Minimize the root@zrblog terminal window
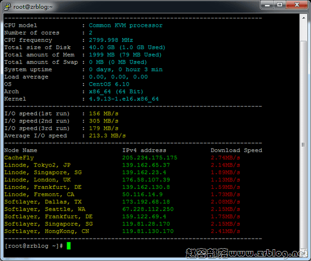This screenshot has height=261, width=311. (267, 5)
